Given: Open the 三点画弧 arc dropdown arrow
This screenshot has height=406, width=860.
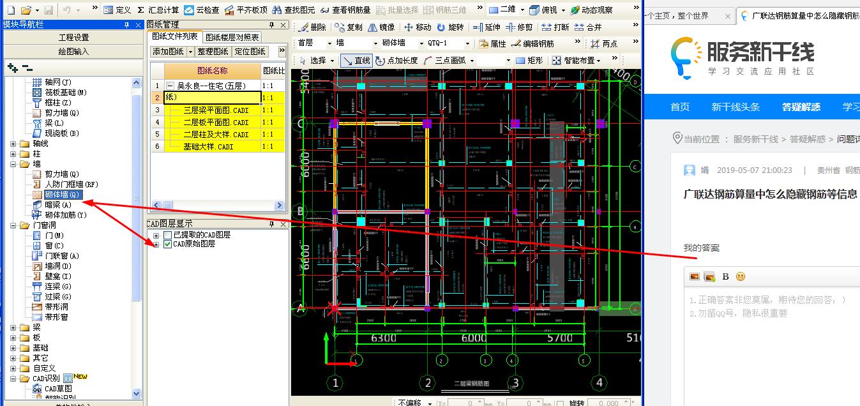Looking at the screenshot, I should pos(472,60).
